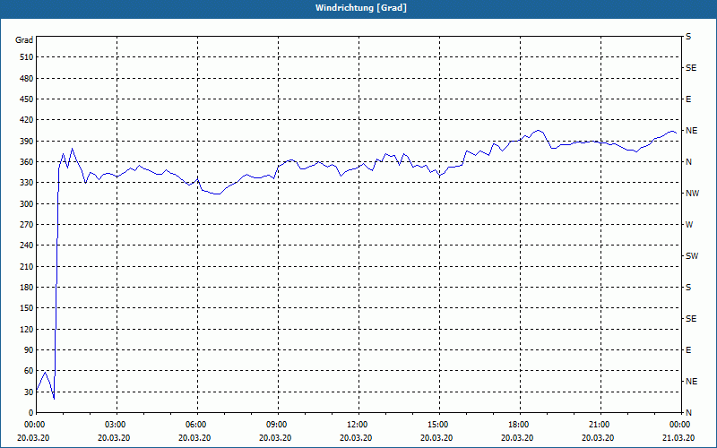The height and width of the screenshot is (448, 717).
Task: Select the 20.03.20 date under 18:00
Action: click(x=517, y=438)
